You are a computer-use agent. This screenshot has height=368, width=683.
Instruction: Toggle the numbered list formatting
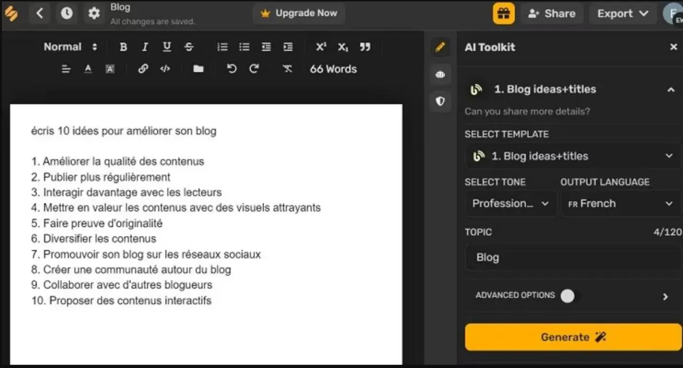point(222,46)
